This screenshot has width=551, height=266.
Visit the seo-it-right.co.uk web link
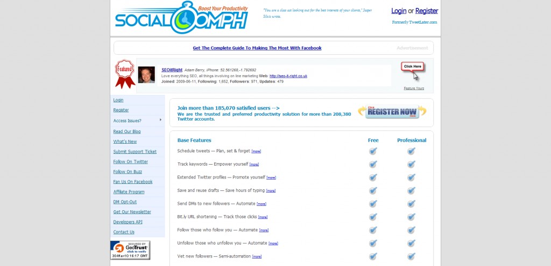click(x=288, y=76)
